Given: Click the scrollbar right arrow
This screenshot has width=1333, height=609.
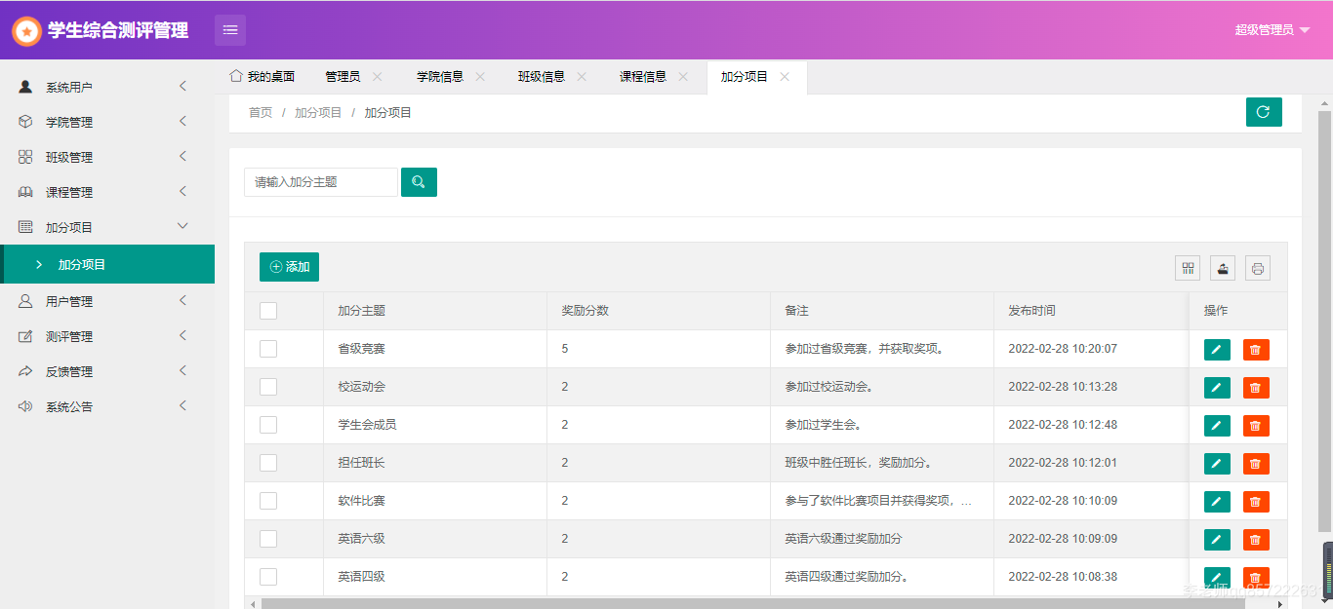Looking at the screenshot, I should (x=1280, y=604).
